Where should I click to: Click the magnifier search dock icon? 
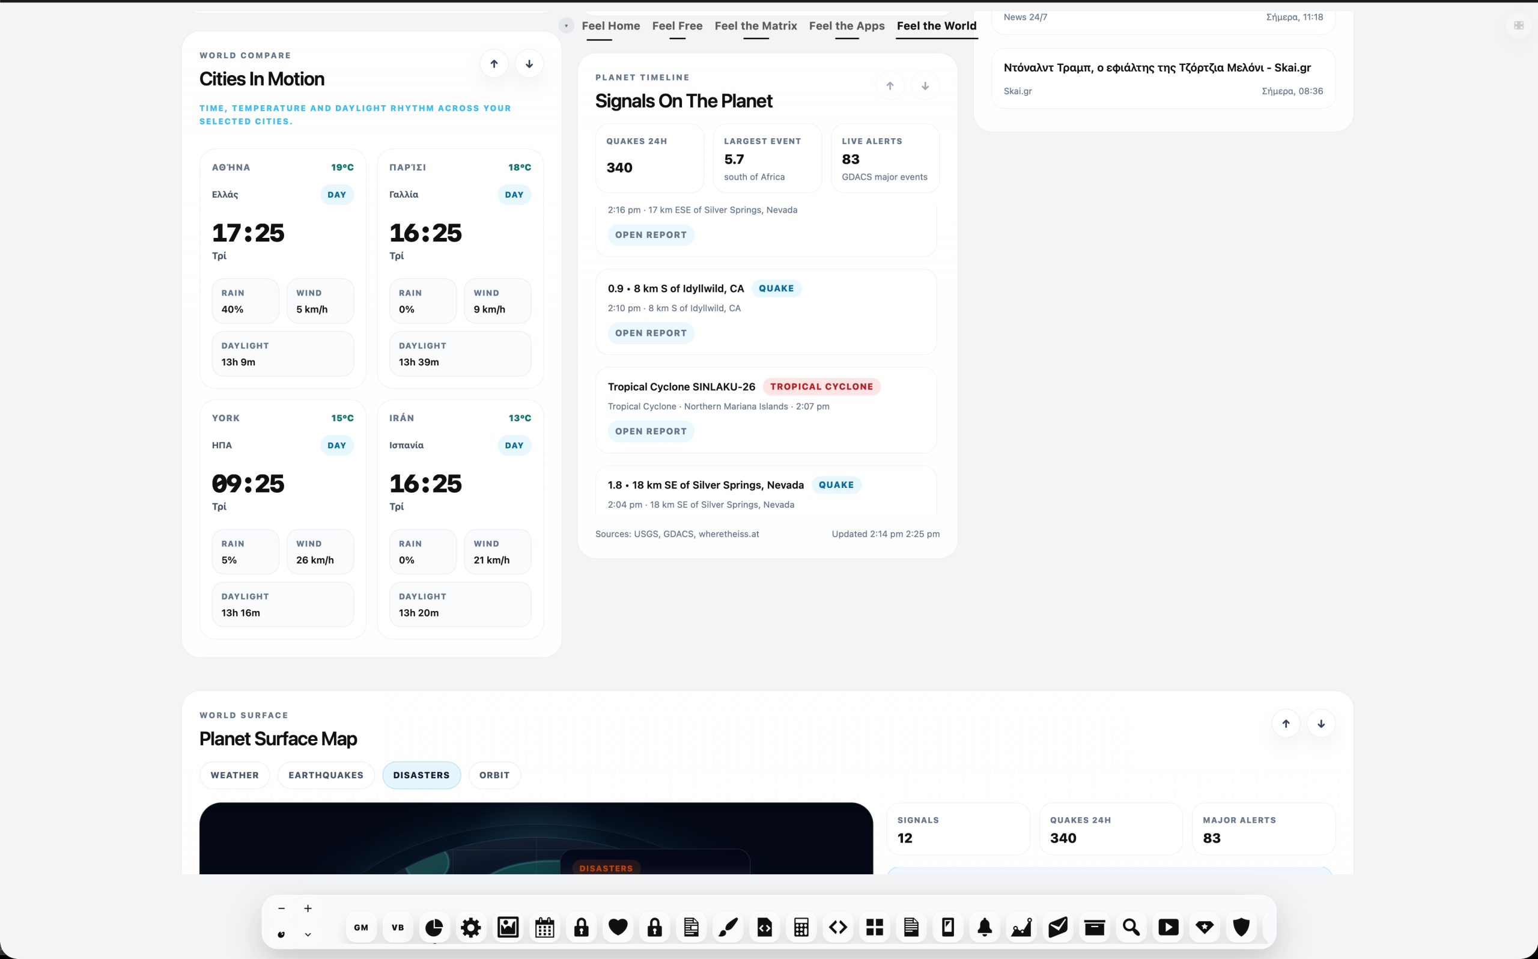tap(1131, 927)
